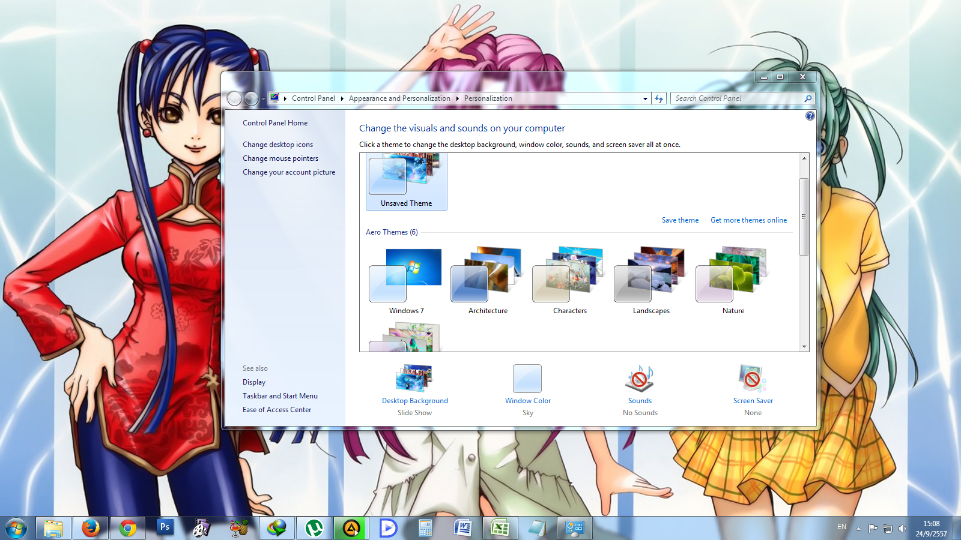Image resolution: width=961 pixels, height=540 pixels.
Task: Open the AIMP player on taskbar
Action: tap(351, 528)
